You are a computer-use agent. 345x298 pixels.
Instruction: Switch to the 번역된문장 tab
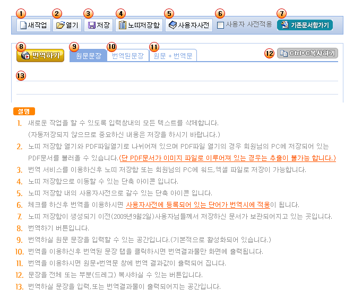pos(128,55)
